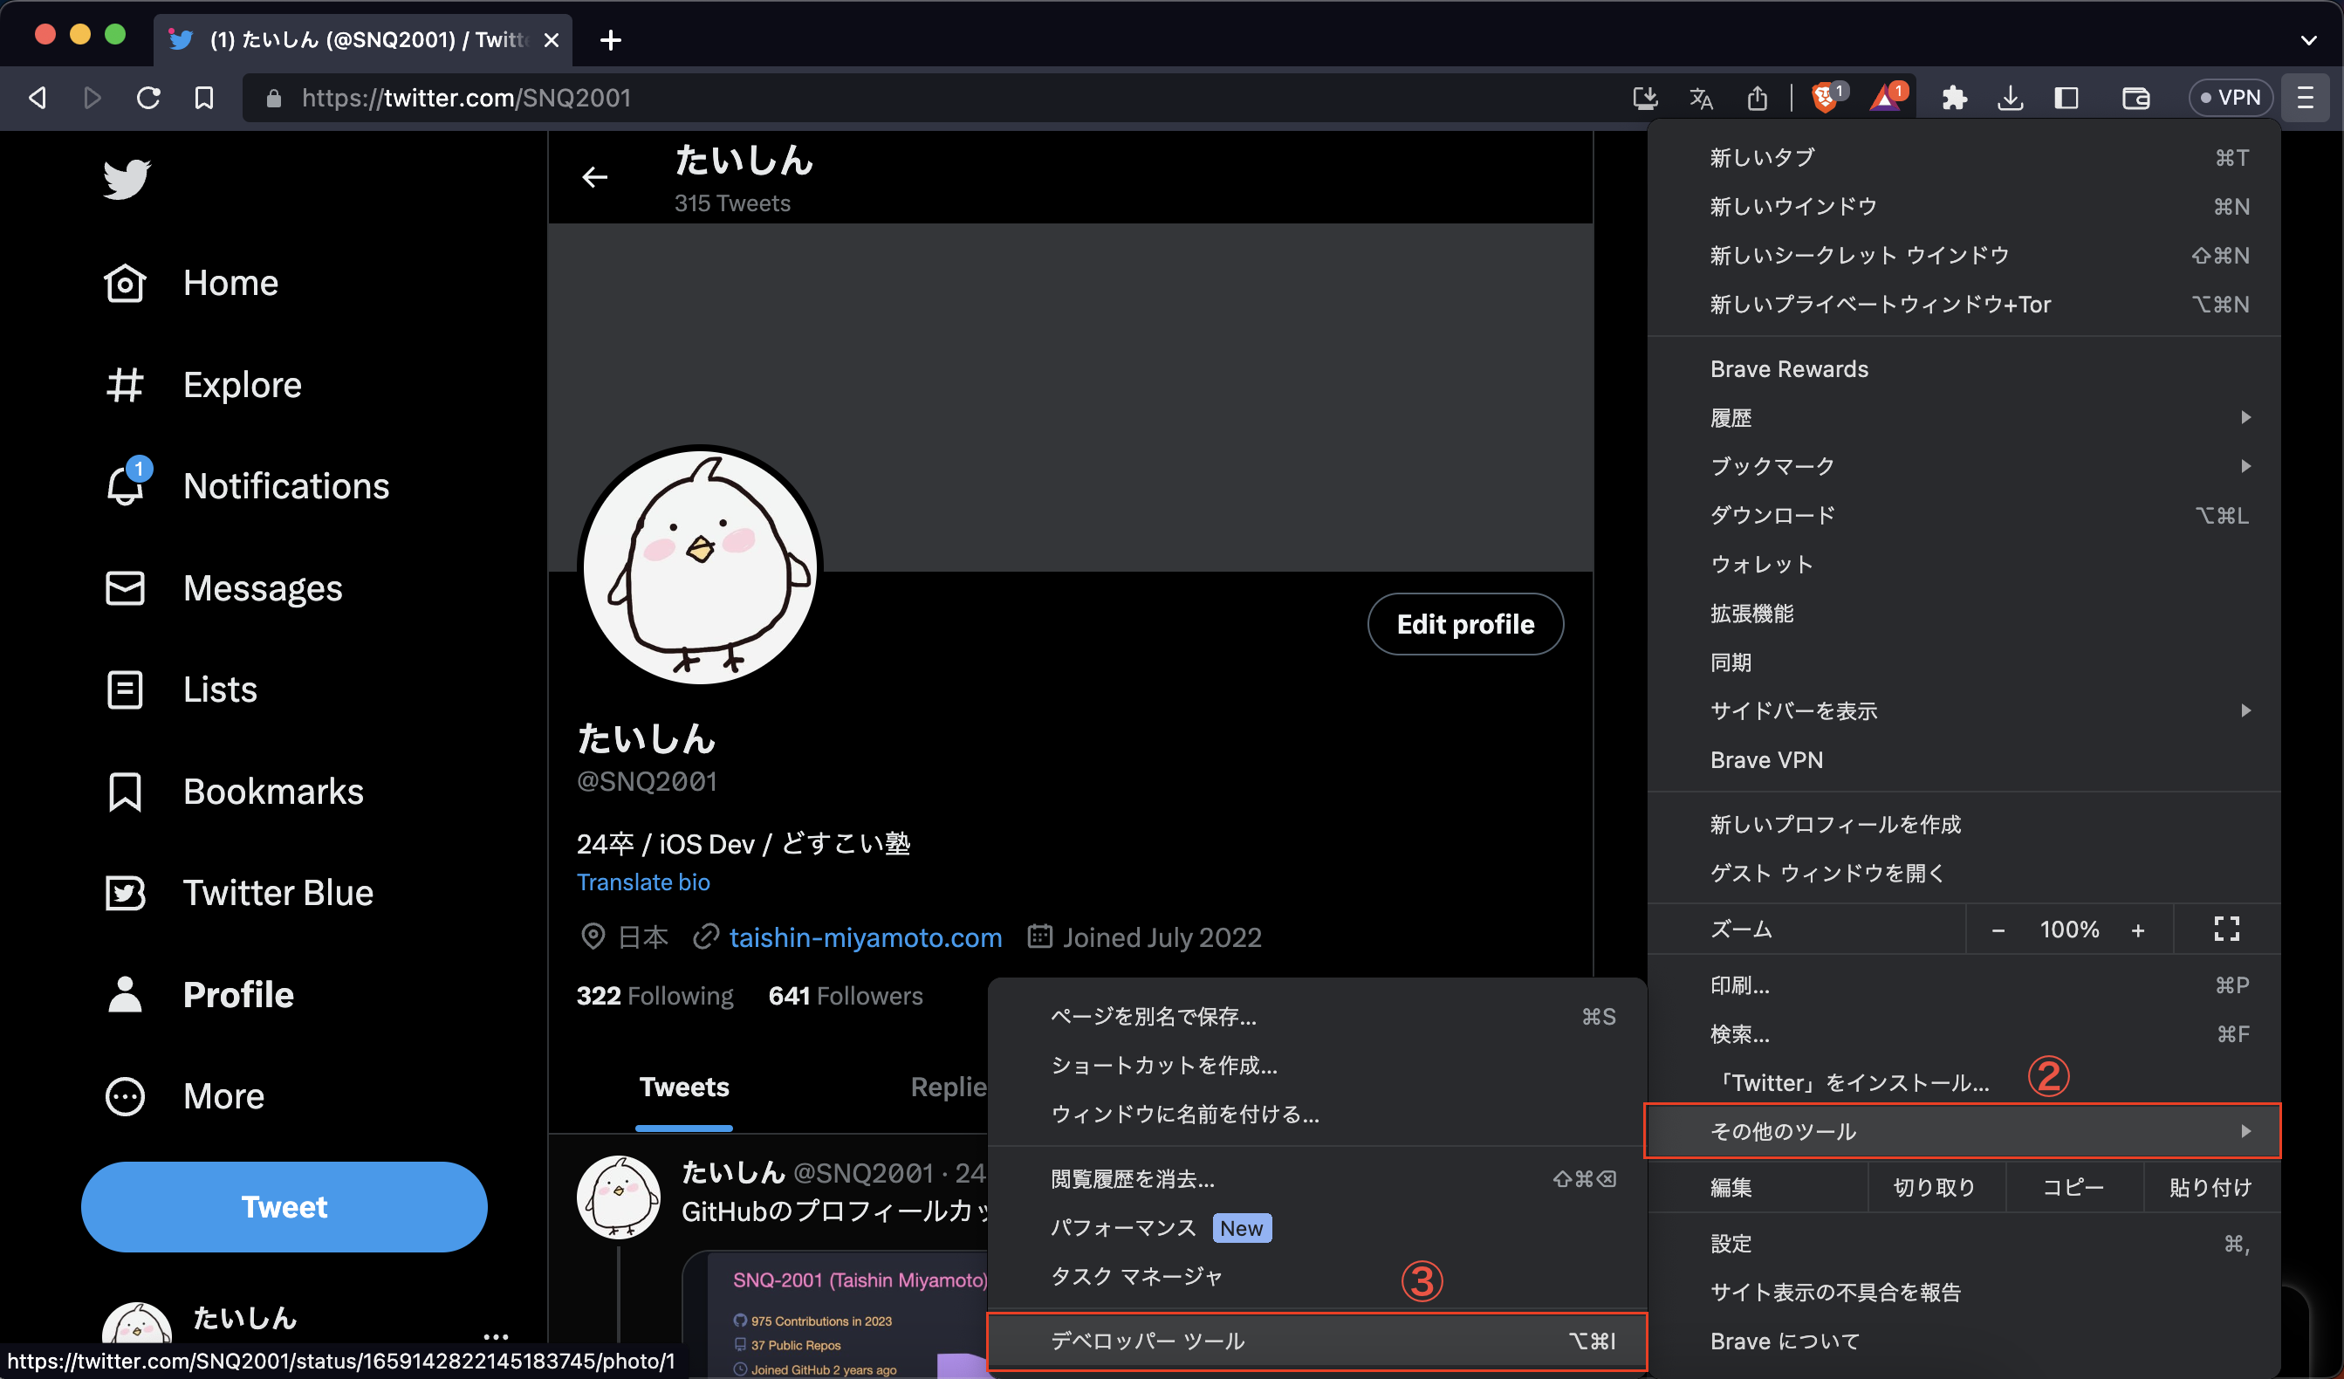Image resolution: width=2344 pixels, height=1379 pixels.
Task: Enter full screen from the zoom row
Action: coord(2227,929)
